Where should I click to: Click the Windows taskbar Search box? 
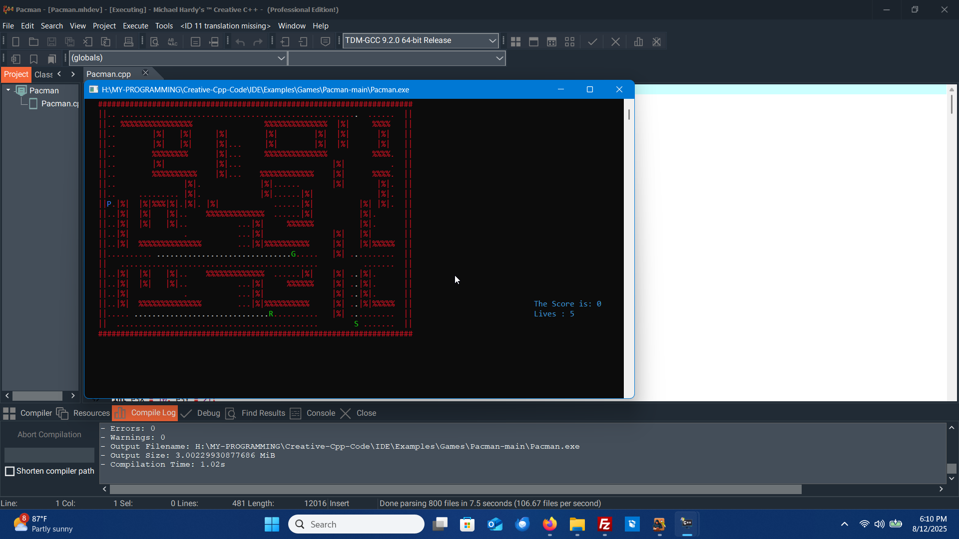(356, 525)
